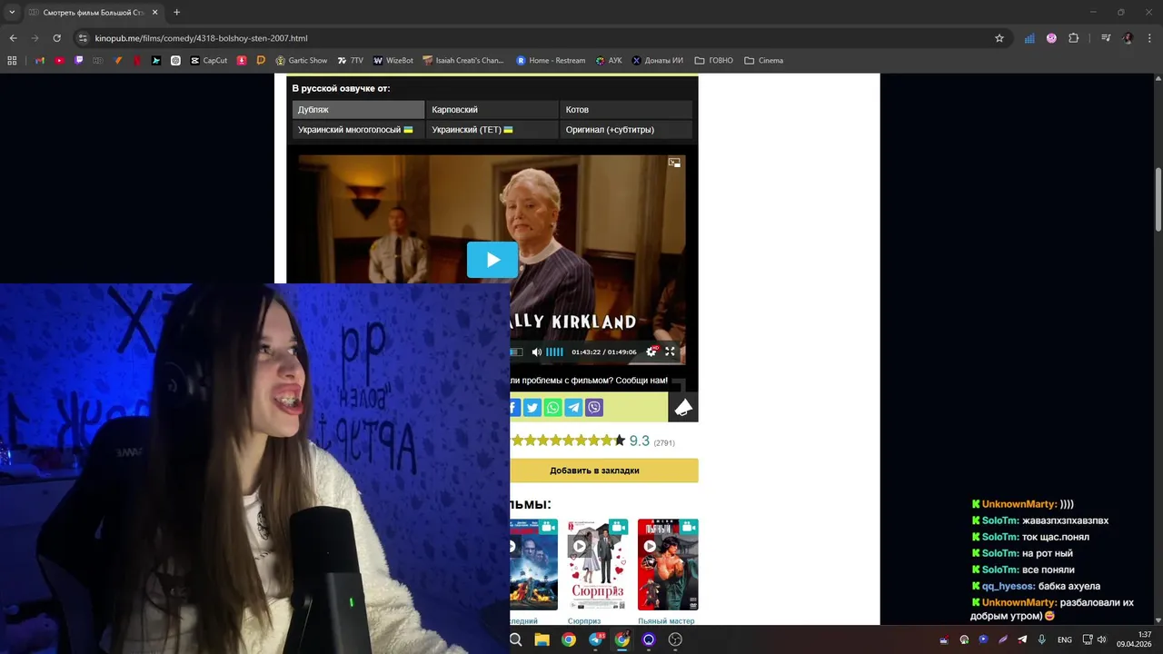The height and width of the screenshot is (654, 1163).
Task: Open the apps grid in bookmarks bar
Action: point(12,61)
